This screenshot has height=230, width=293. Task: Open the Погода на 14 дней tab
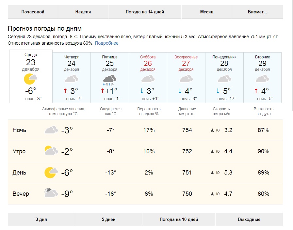[x=145, y=12]
